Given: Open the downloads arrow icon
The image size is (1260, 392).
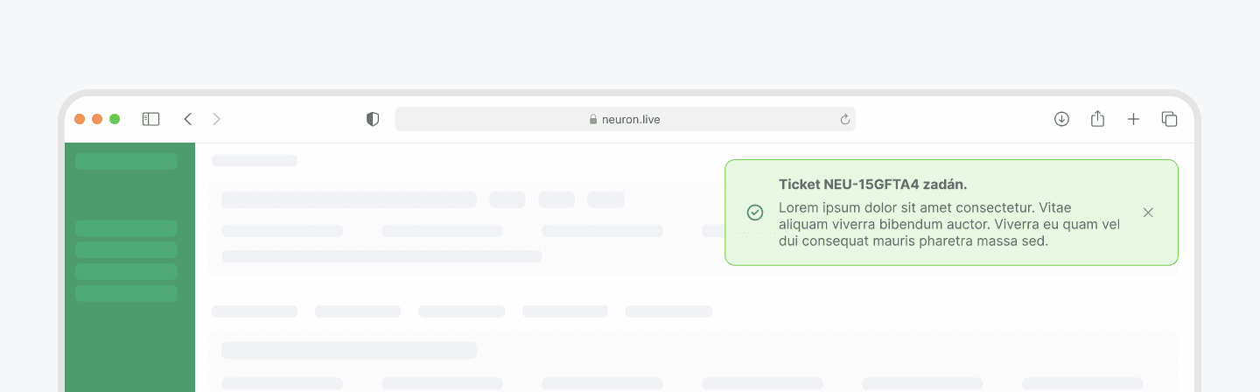Looking at the screenshot, I should 1061,119.
